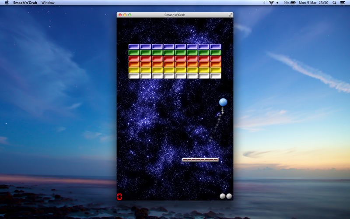Click the volume speaker icon
The image size is (350, 219).
(277, 3)
